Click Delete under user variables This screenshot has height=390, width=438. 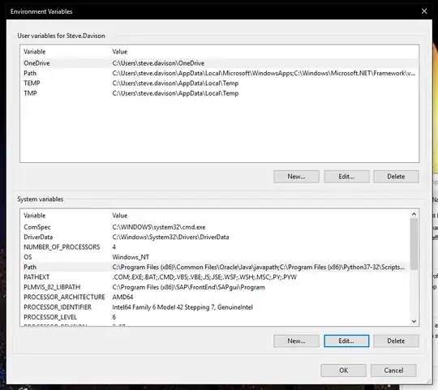(x=396, y=177)
